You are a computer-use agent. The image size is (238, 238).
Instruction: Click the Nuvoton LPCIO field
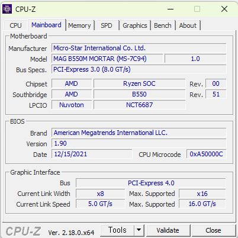click(x=72, y=105)
